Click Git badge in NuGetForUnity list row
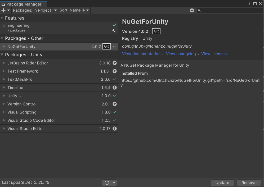The image size is (264, 187). coord(106,46)
